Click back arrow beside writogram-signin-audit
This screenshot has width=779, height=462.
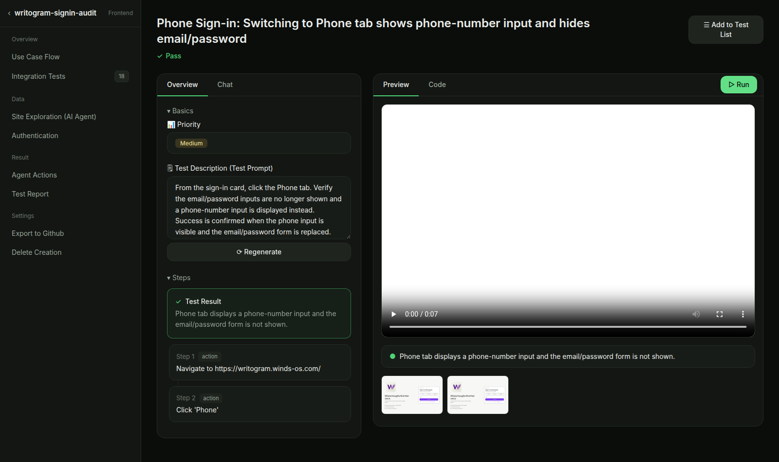point(9,13)
